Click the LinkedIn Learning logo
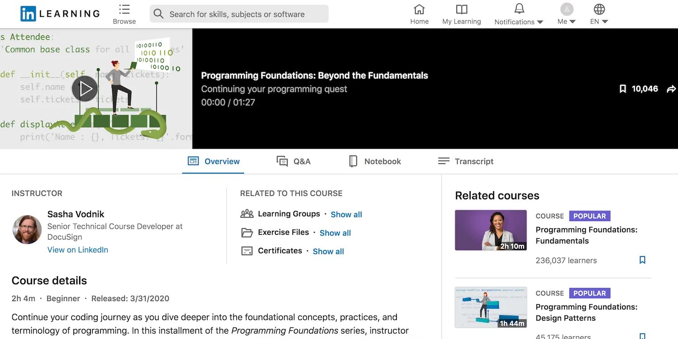The width and height of the screenshot is (678, 339). point(60,14)
